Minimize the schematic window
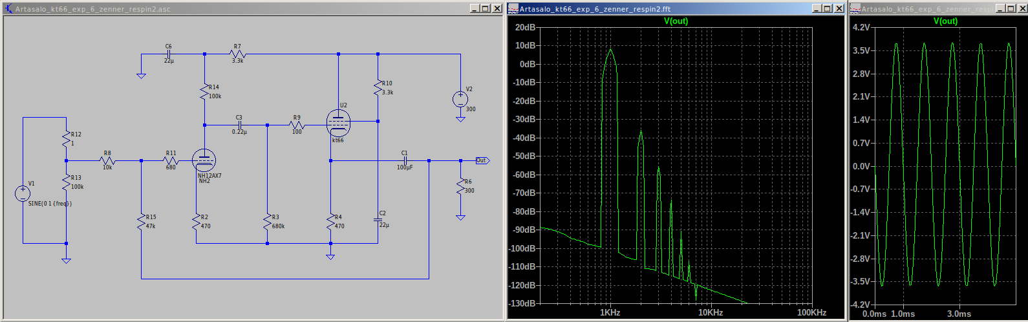Image resolution: width=1028 pixels, height=322 pixels. click(475, 9)
